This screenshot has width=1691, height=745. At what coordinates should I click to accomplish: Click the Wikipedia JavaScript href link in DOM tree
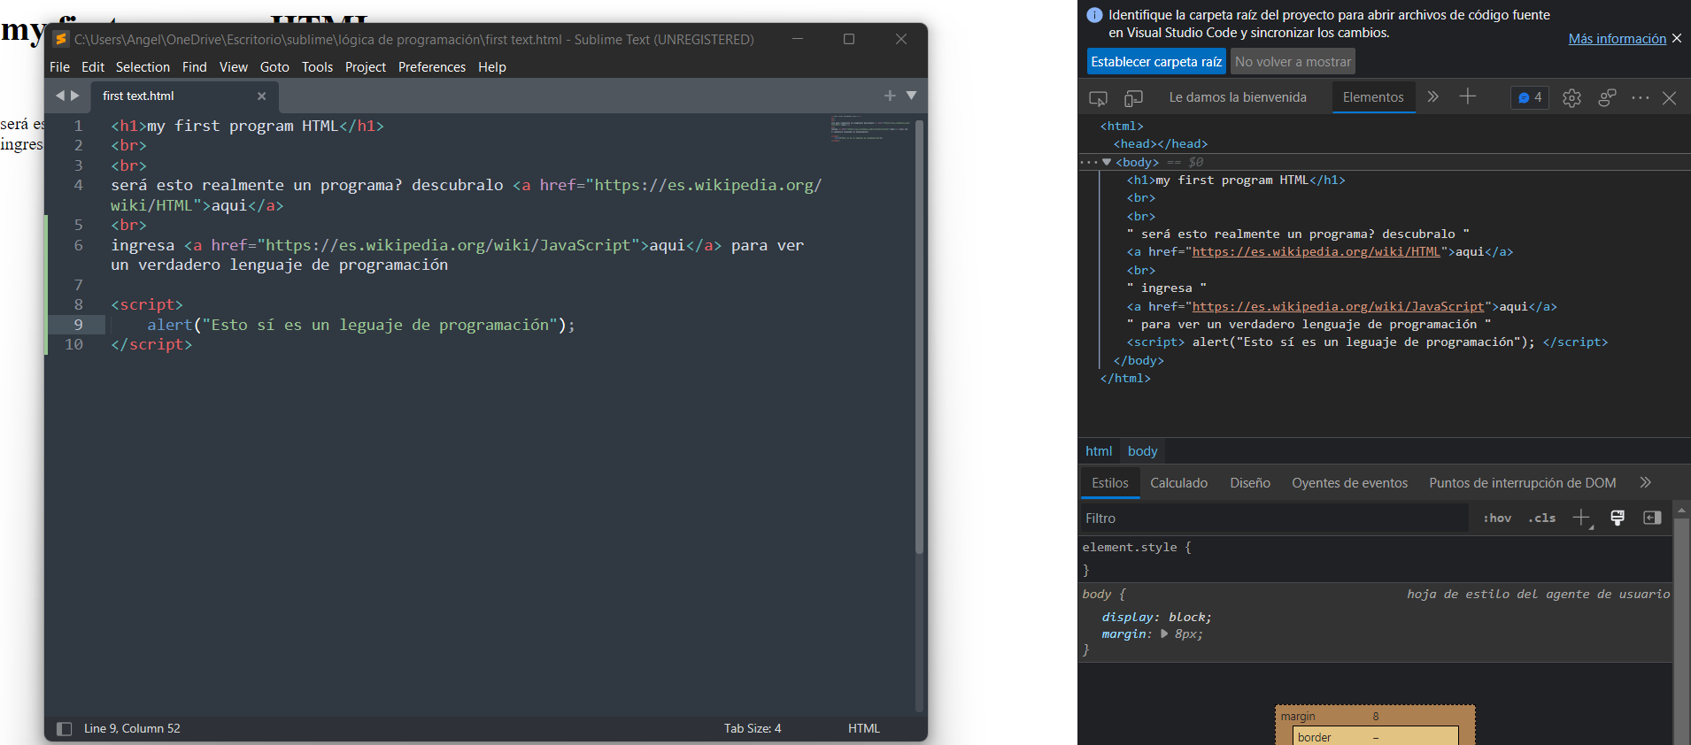(x=1338, y=307)
